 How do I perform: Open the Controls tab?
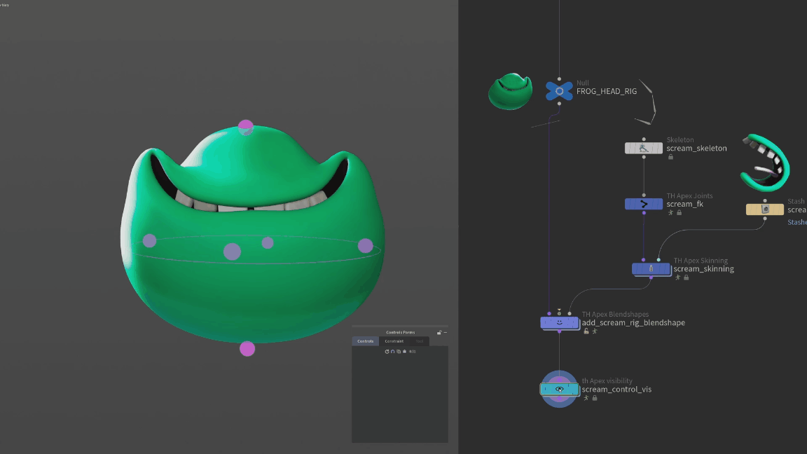[366, 341]
